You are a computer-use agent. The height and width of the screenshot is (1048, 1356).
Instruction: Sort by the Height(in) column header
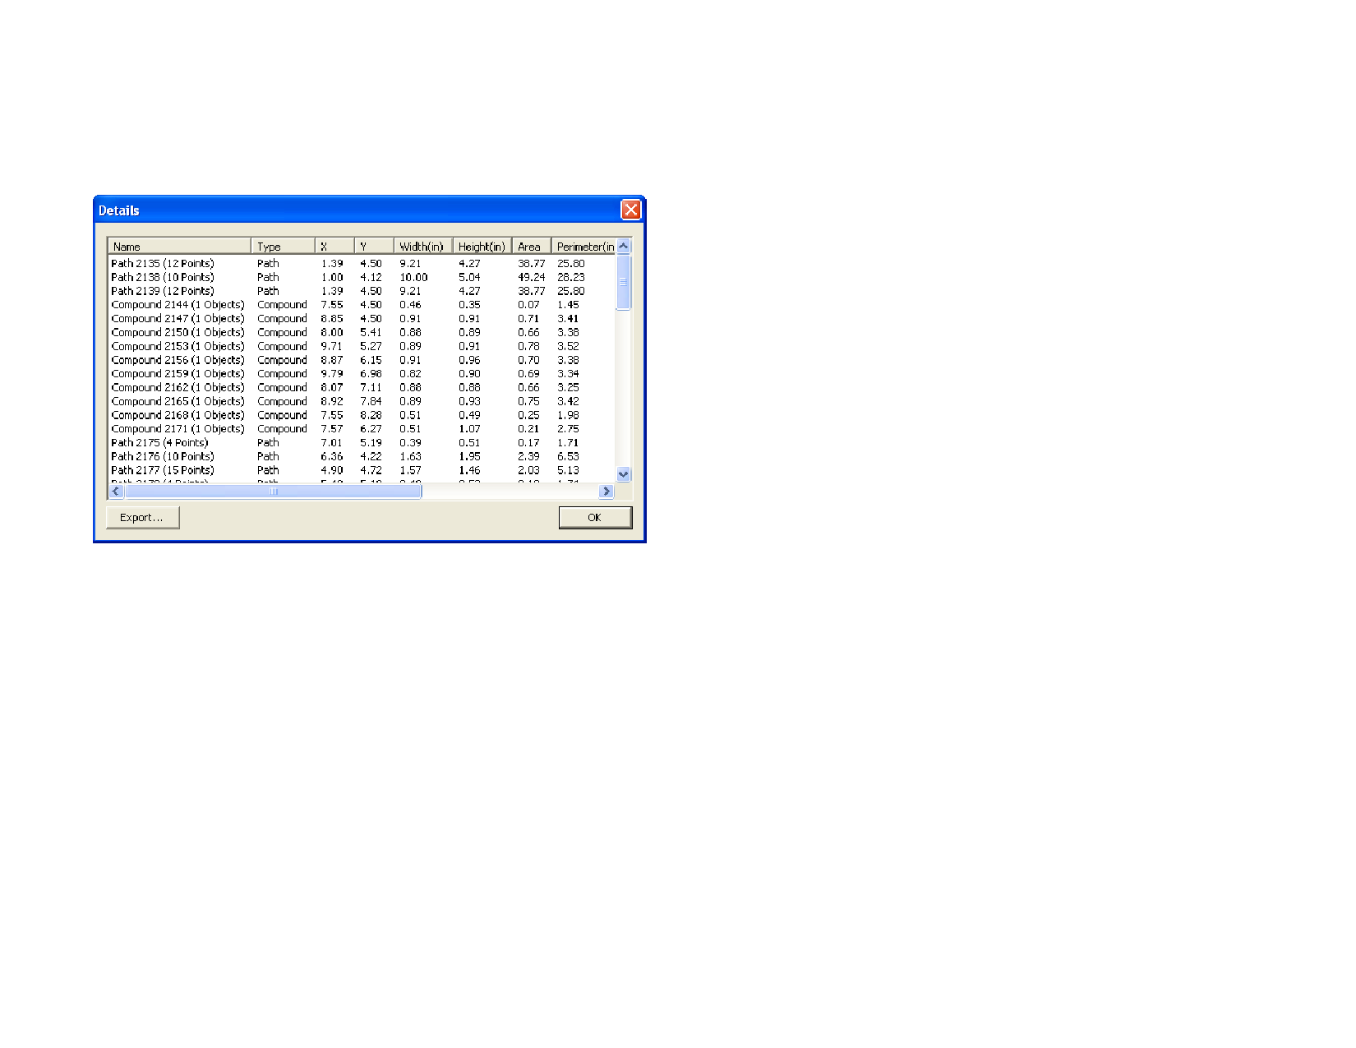point(482,247)
